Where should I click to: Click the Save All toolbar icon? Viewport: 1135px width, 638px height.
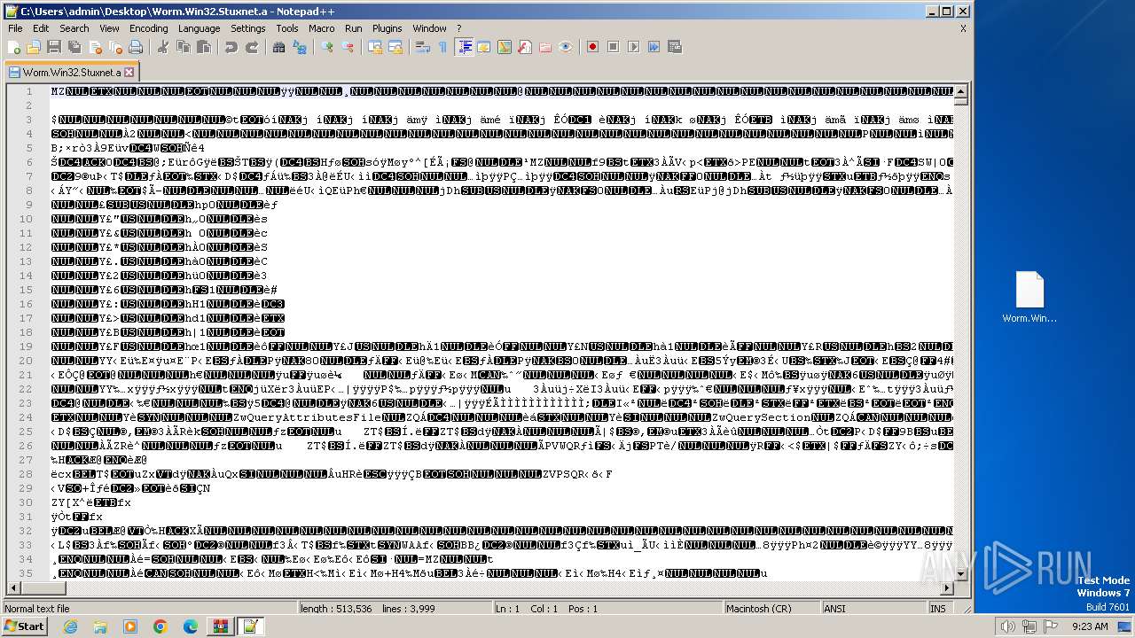73,47
